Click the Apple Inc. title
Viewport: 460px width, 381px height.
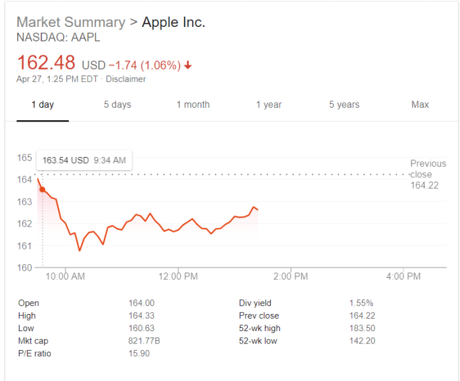[173, 22]
